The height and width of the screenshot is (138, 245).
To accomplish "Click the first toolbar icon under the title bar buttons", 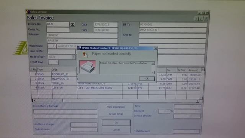I will click(196, 19).
